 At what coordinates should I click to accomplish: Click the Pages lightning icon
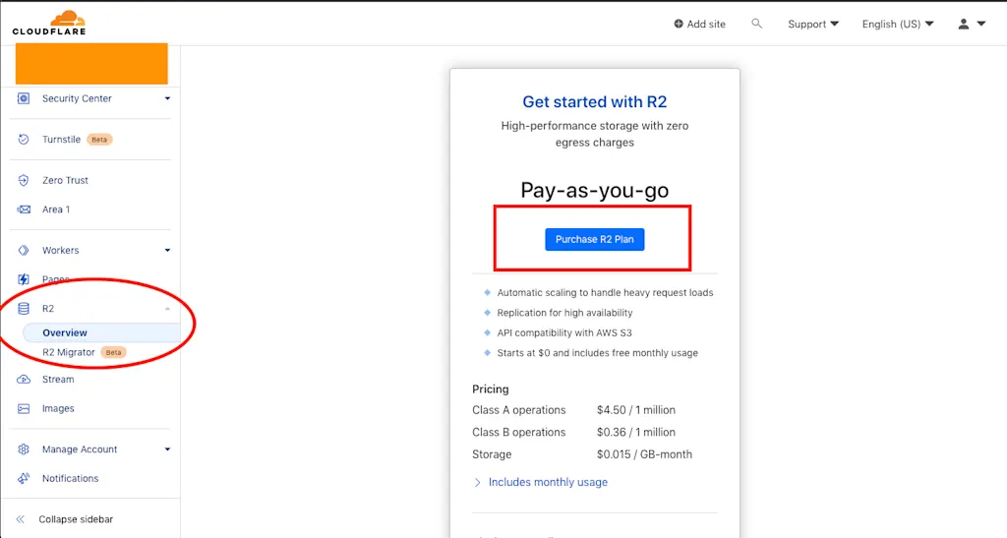[24, 279]
